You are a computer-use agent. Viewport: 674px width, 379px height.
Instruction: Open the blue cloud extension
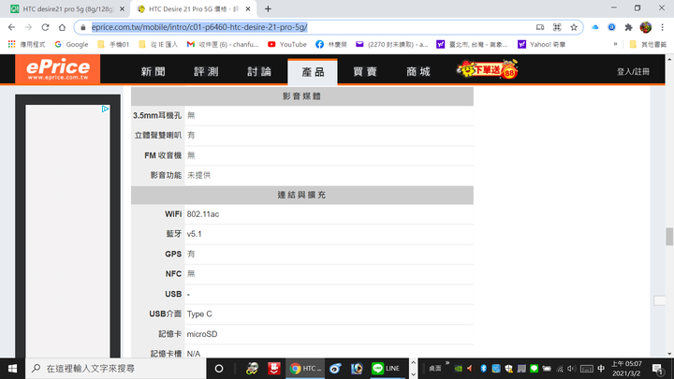click(595, 27)
